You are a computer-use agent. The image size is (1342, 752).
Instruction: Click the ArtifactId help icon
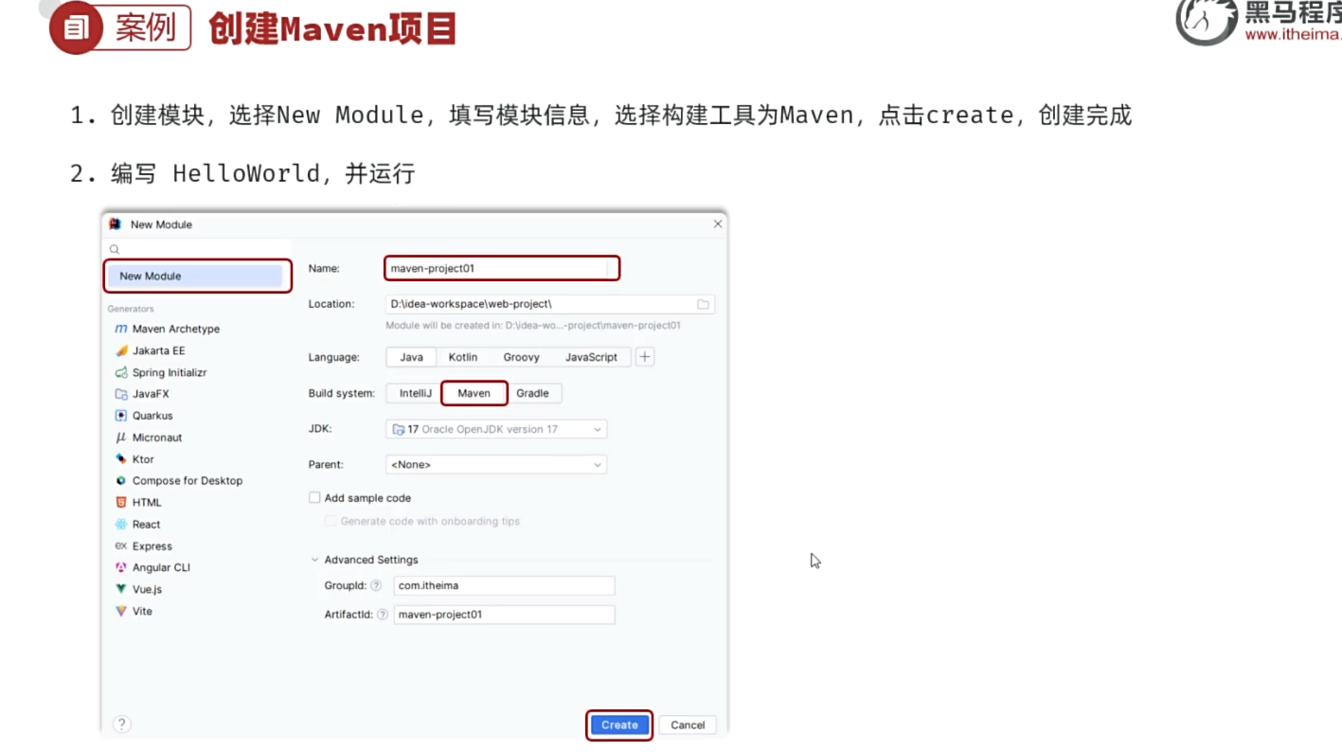coord(383,615)
